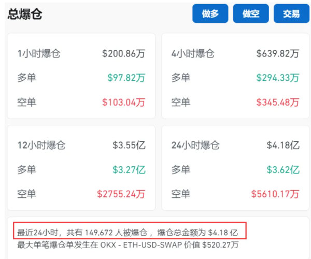The image size is (311, 259).
Task: Click the 做多 button
Action: pos(210,13)
